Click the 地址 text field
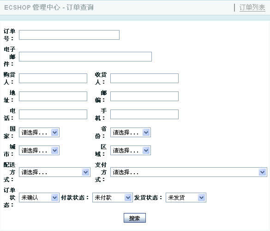The width and height of the screenshot is (270, 231). (x=53, y=96)
